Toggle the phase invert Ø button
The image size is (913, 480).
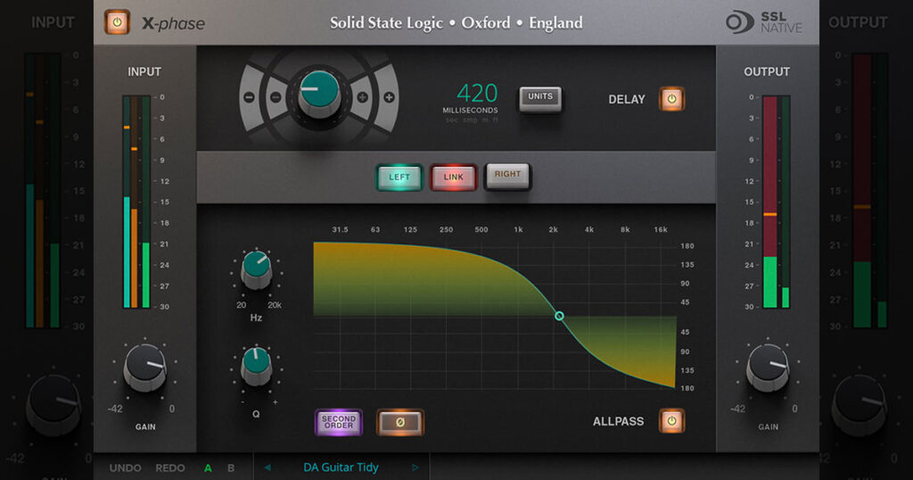pos(400,422)
